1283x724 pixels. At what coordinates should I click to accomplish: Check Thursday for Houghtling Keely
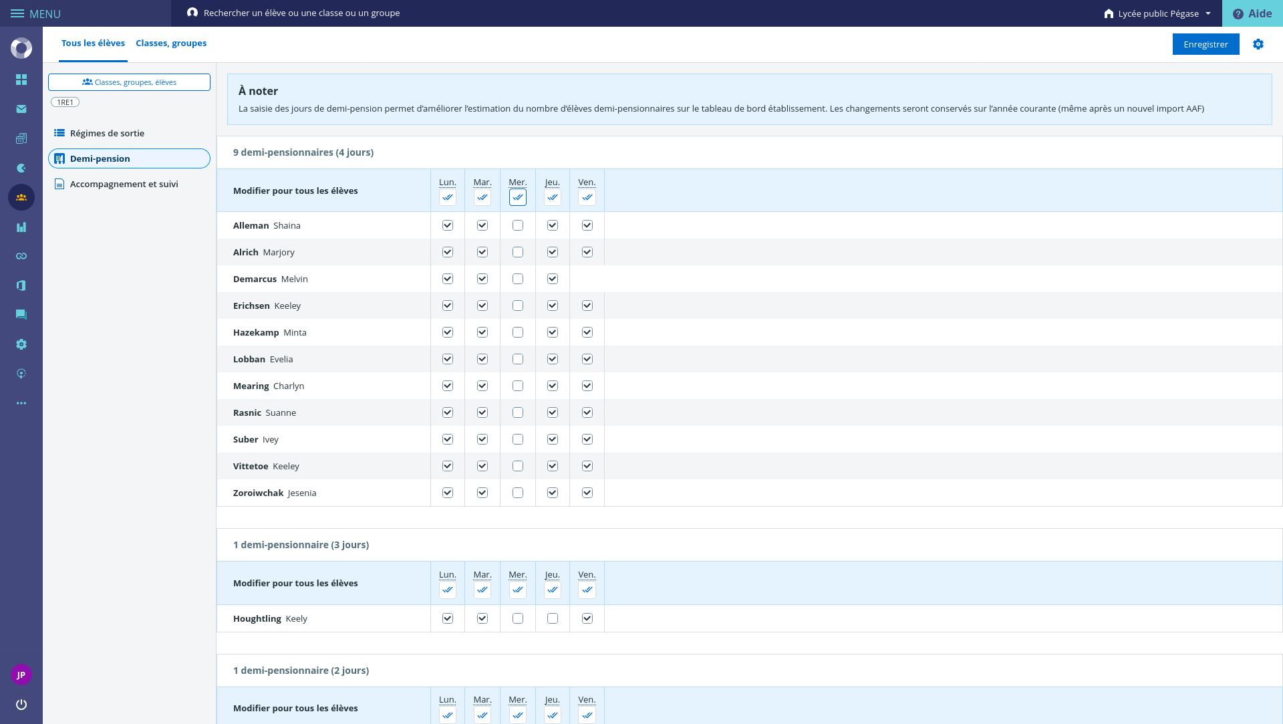click(x=553, y=619)
